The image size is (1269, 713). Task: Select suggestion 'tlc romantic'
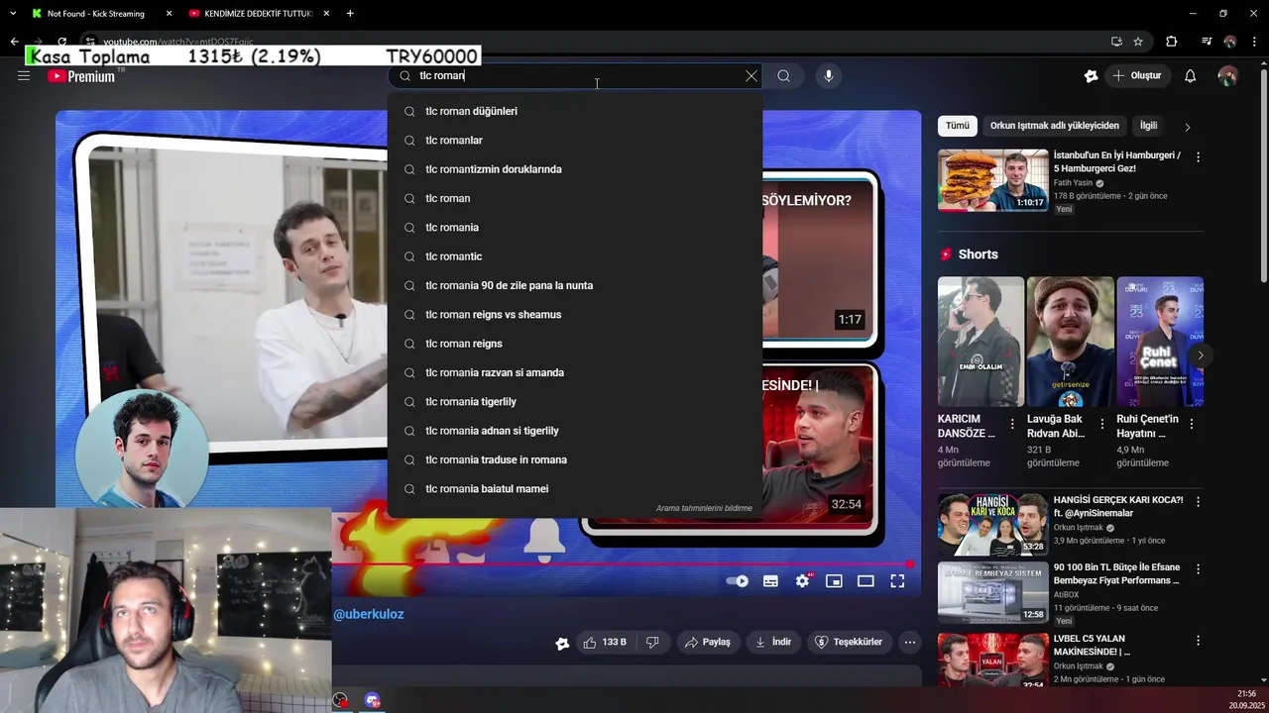[575, 256]
